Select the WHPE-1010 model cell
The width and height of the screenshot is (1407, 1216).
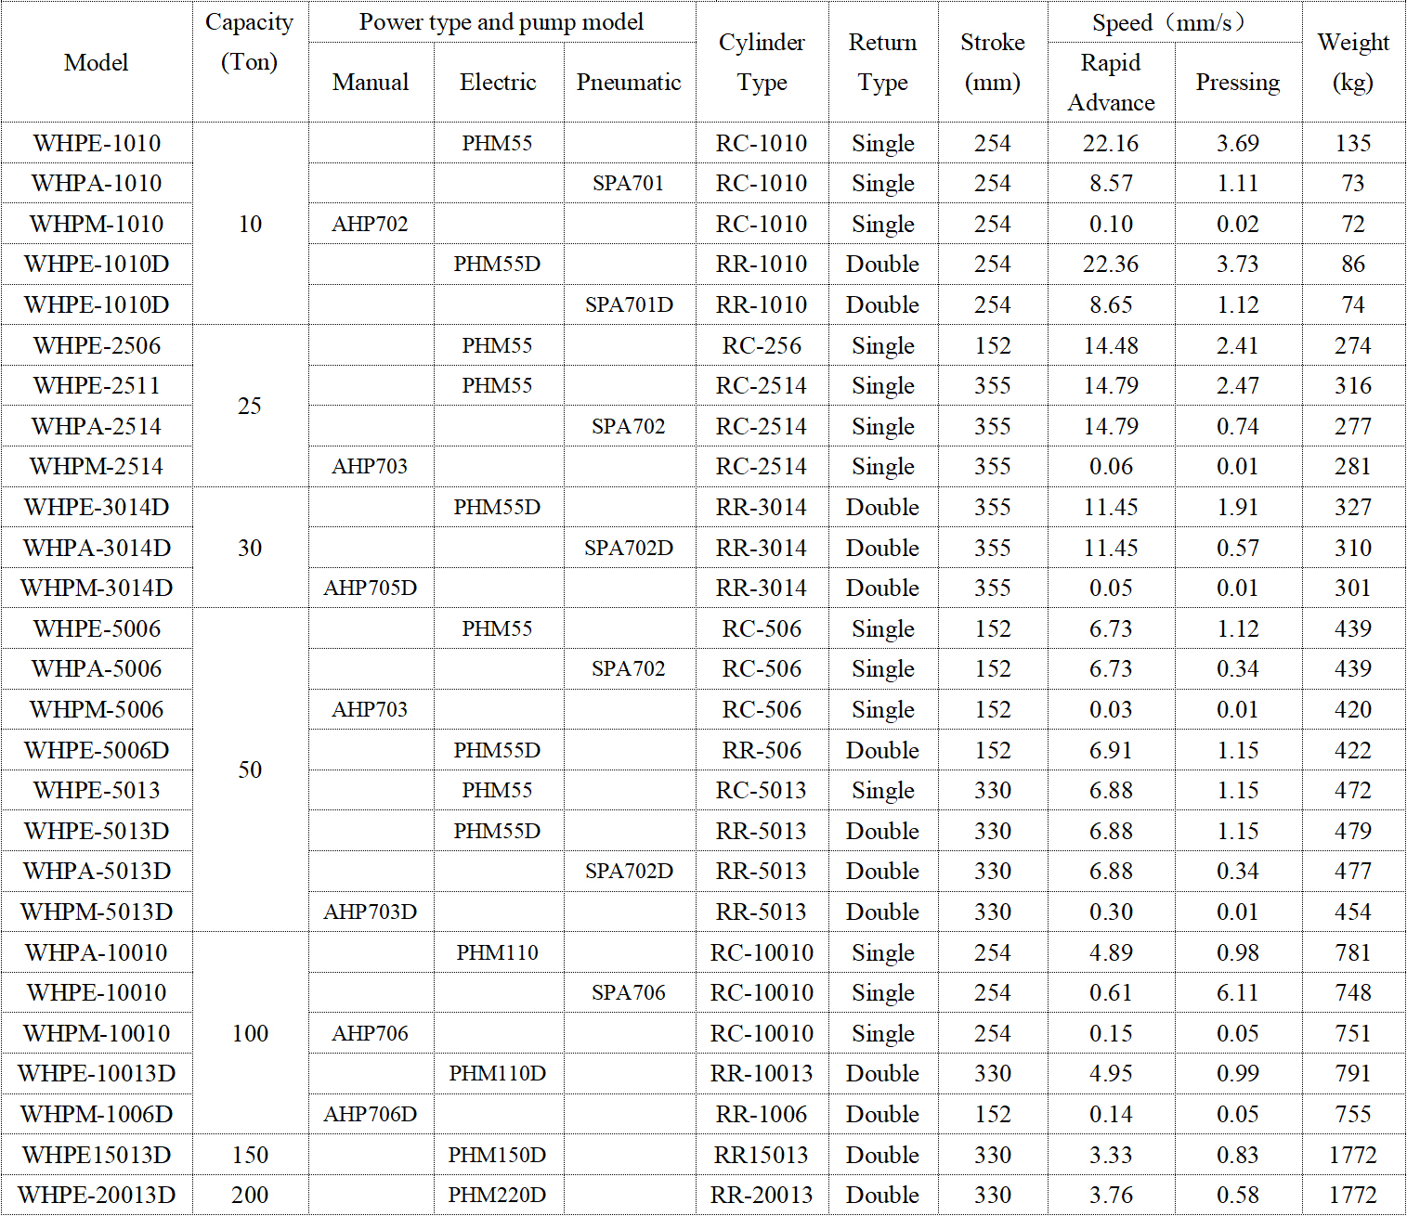pos(97,143)
